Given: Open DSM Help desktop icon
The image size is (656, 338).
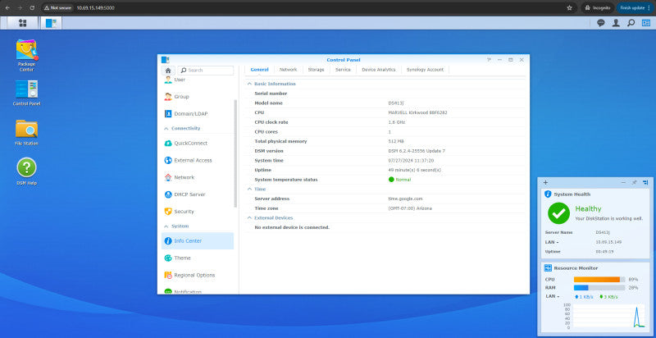Looking at the screenshot, I should [x=26, y=171].
